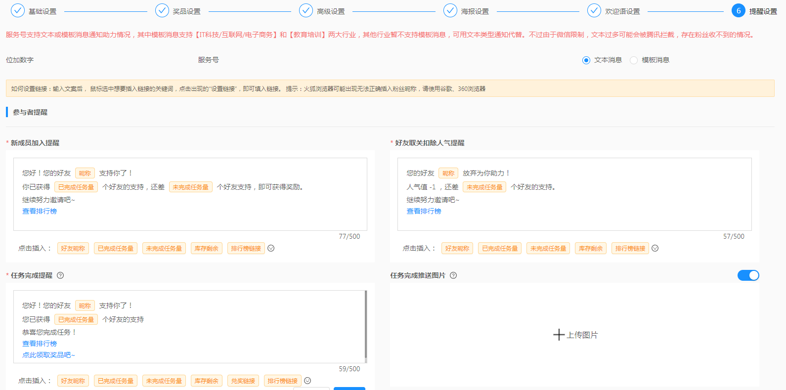The height and width of the screenshot is (390, 786).
Task: Click 未完成任务量 tag inside 新成员加入提醒 message
Action: [x=191, y=187]
